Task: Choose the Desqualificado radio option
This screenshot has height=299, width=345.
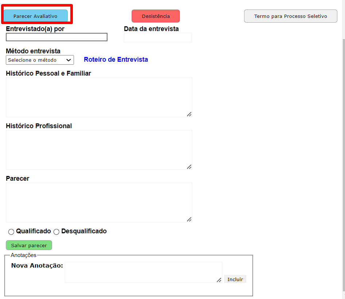Action: pyautogui.click(x=56, y=232)
